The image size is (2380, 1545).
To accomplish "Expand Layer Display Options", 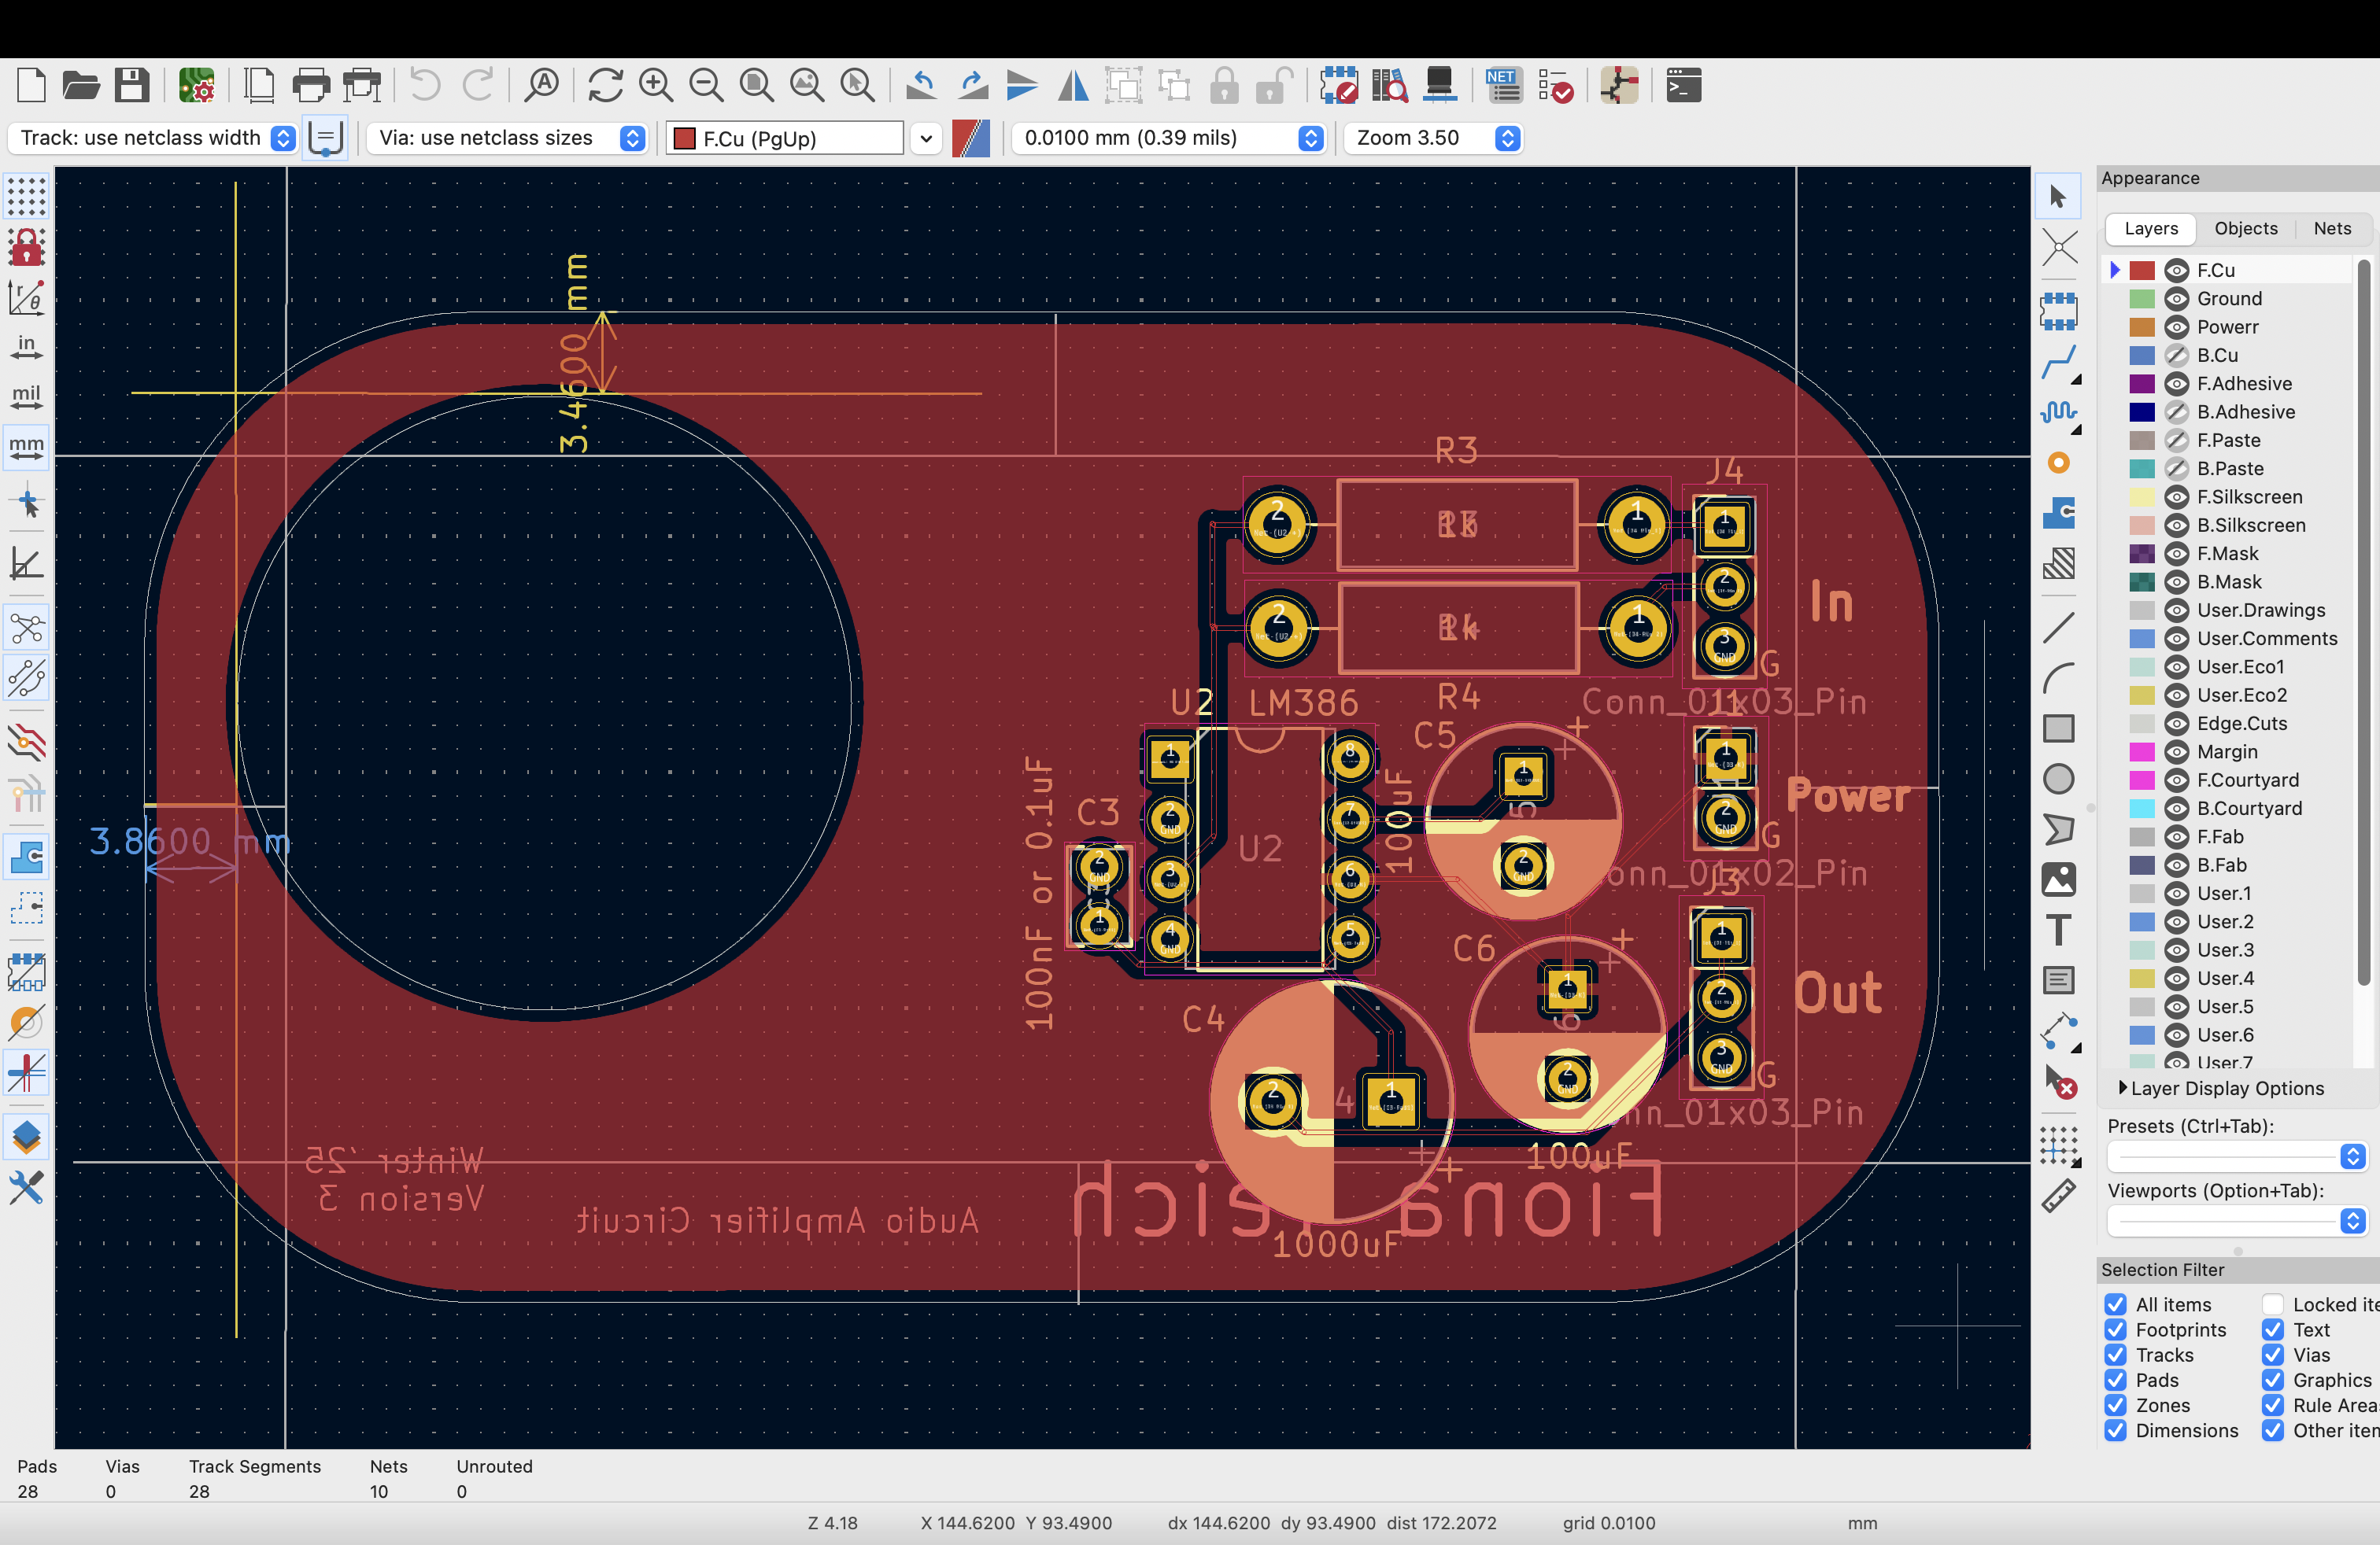I will pos(2220,1088).
